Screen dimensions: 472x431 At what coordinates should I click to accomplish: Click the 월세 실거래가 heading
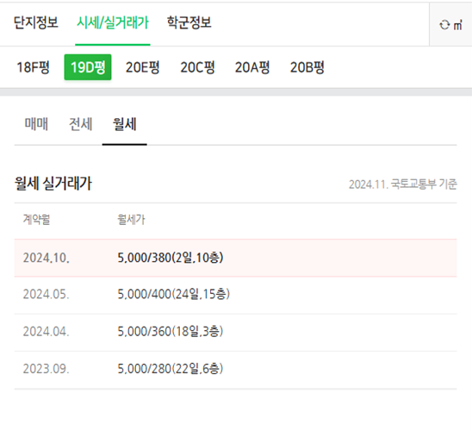(53, 183)
